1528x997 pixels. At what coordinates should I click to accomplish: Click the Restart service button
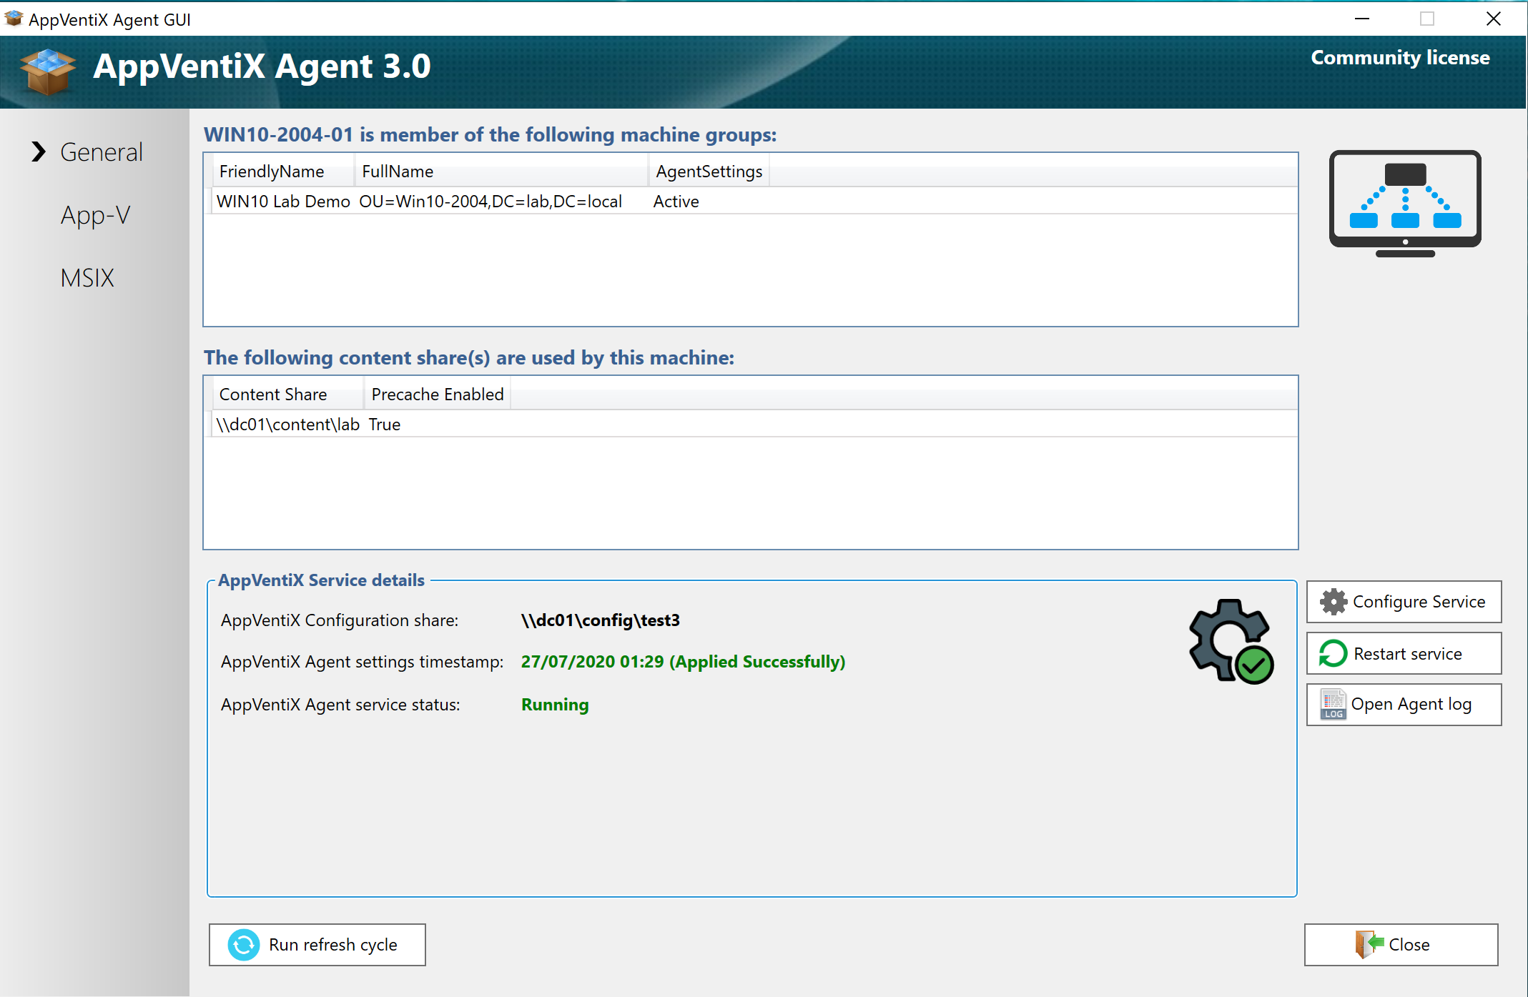[x=1404, y=653]
